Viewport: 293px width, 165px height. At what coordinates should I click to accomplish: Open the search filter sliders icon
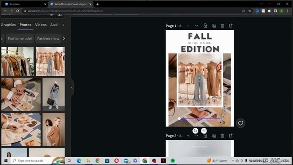tap(60, 15)
